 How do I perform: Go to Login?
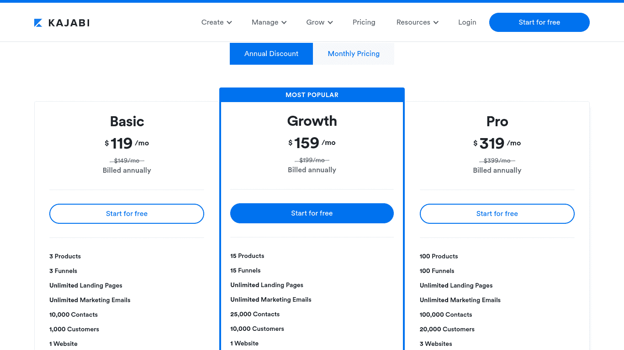tap(467, 22)
